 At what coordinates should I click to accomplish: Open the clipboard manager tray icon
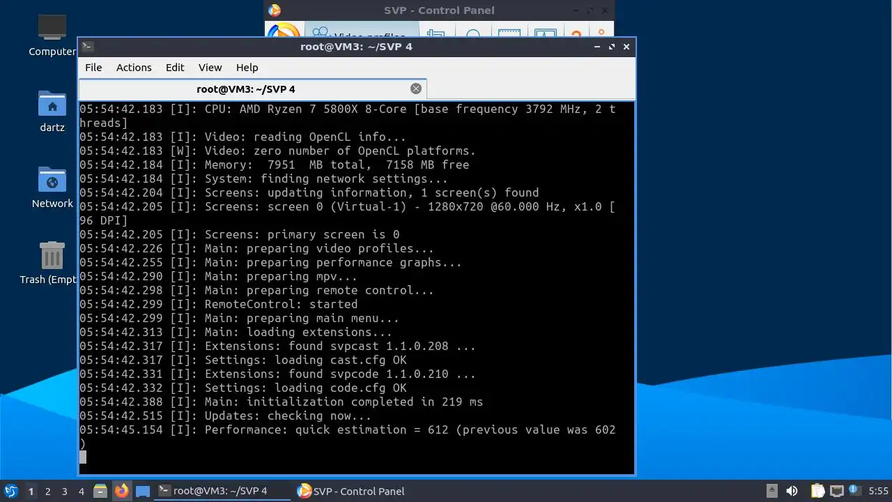[x=817, y=491]
